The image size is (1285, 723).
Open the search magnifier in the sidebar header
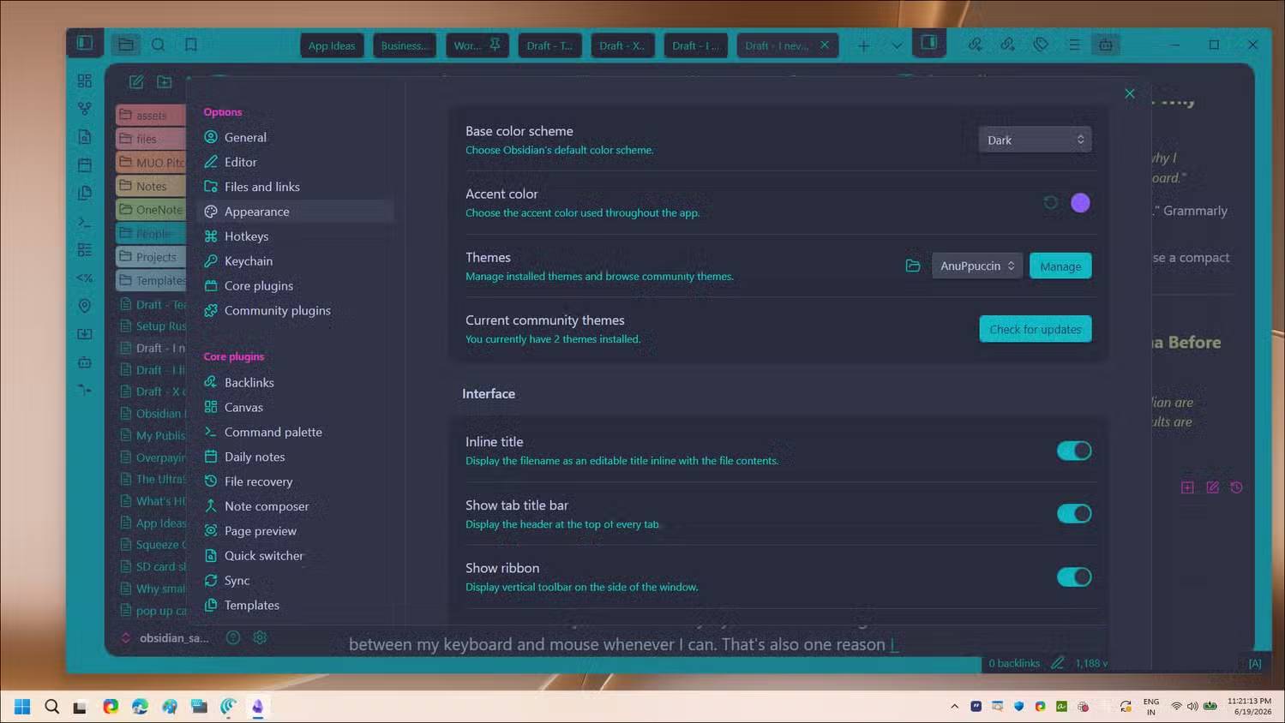[x=159, y=45]
